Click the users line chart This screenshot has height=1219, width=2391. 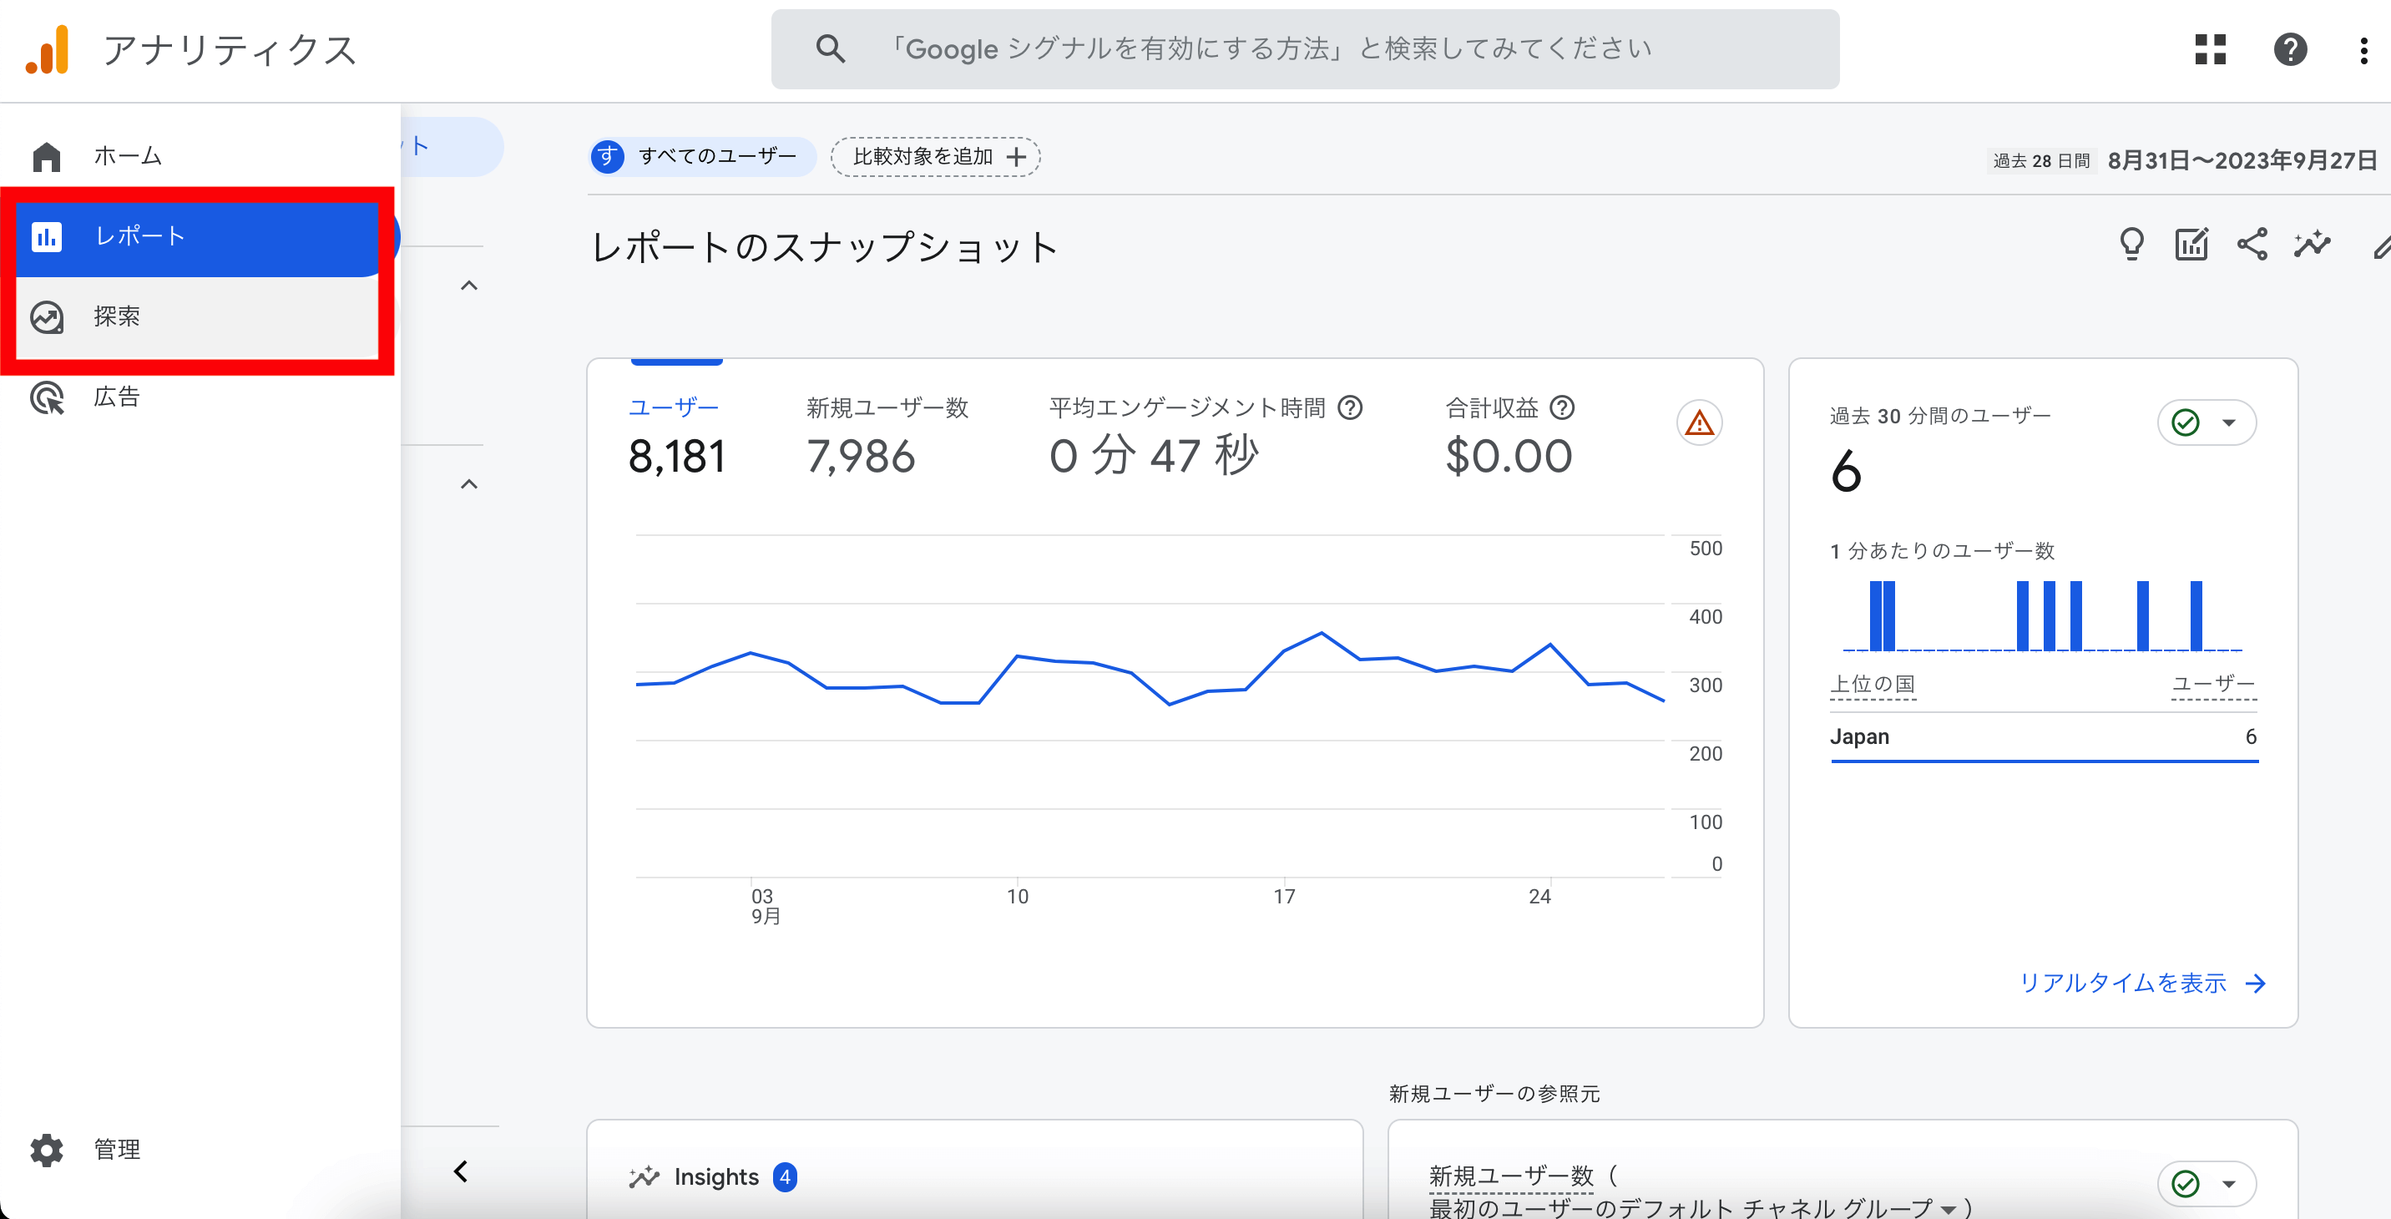[x=1150, y=706]
